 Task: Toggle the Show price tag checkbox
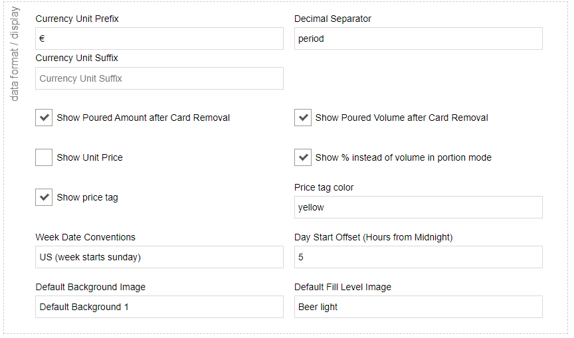(x=44, y=197)
